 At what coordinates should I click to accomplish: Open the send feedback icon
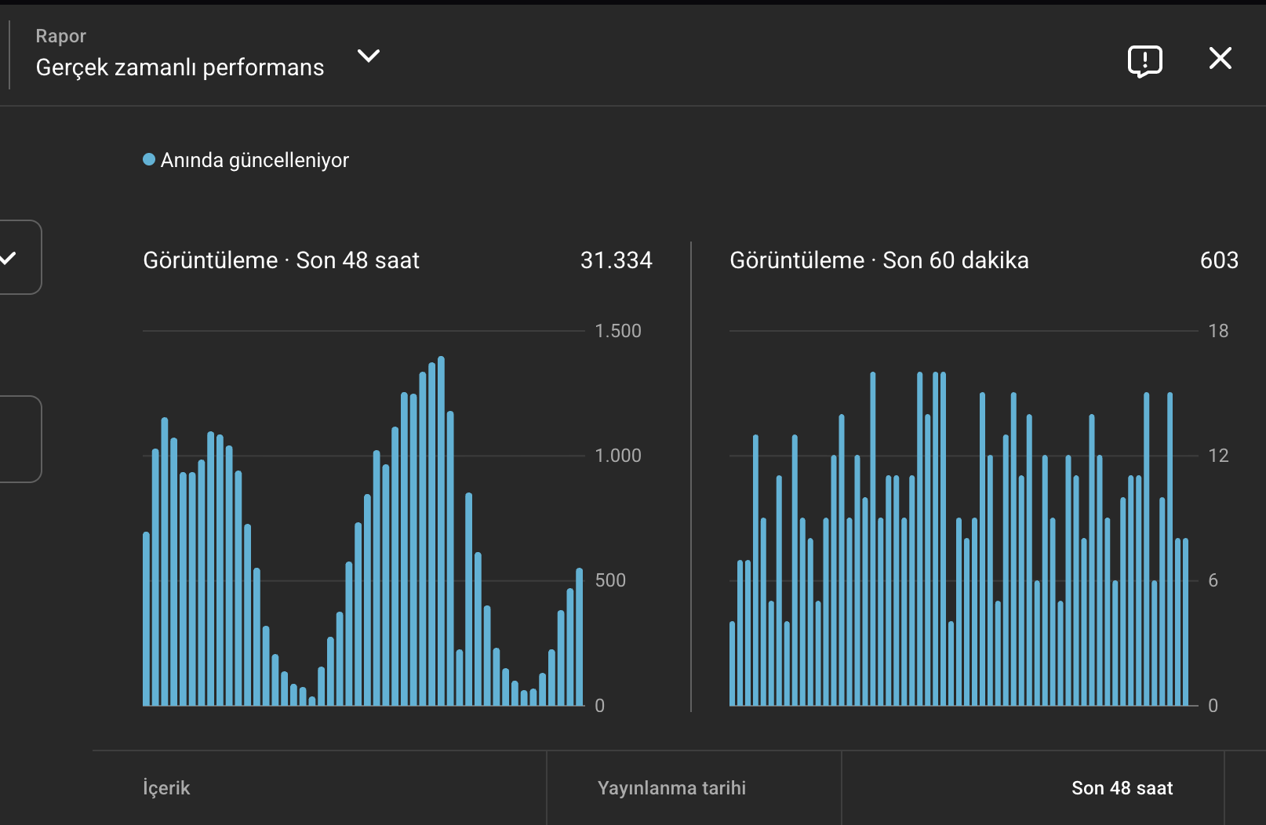(x=1144, y=60)
